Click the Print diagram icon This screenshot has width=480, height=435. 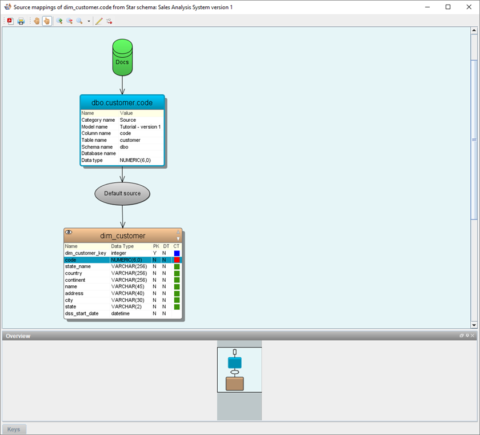(21, 21)
